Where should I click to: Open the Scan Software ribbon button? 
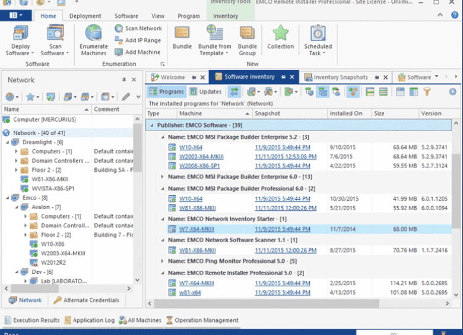pyautogui.click(x=55, y=41)
